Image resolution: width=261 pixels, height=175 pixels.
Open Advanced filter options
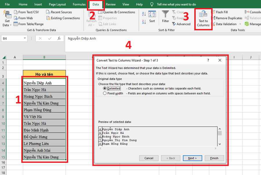pos(181,24)
